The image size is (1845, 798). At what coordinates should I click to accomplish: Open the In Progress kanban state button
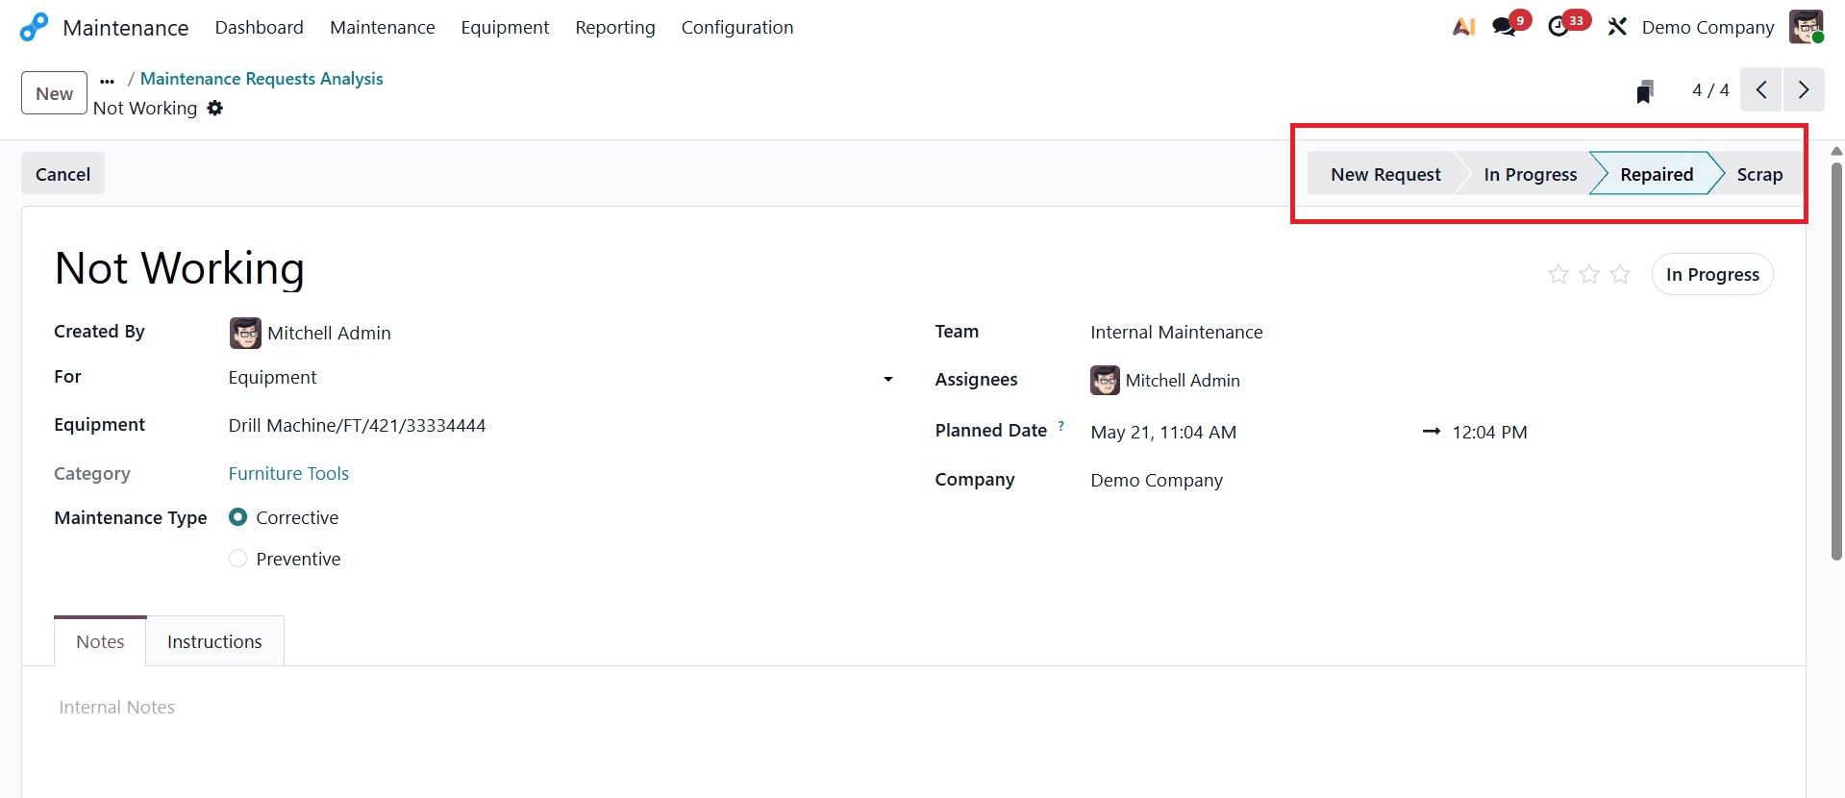[x=1712, y=274]
